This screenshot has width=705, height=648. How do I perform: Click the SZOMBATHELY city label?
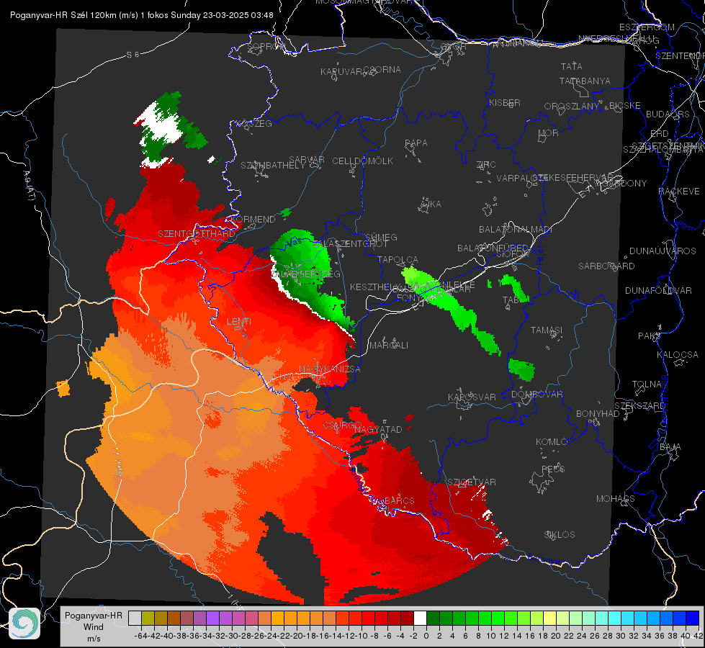tap(273, 166)
